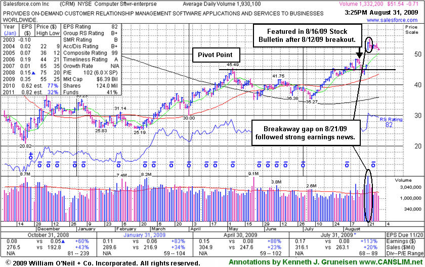425x267 pixels.
Task: Click the January 31, 2009 quarter header
Action: (x=145, y=235)
